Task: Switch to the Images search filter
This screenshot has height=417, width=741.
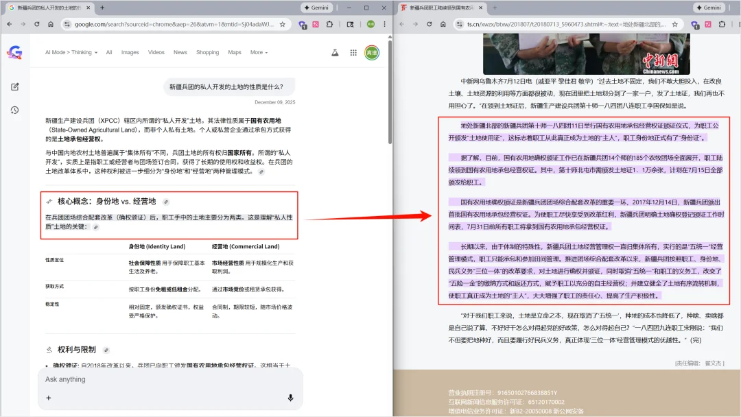Action: [130, 52]
